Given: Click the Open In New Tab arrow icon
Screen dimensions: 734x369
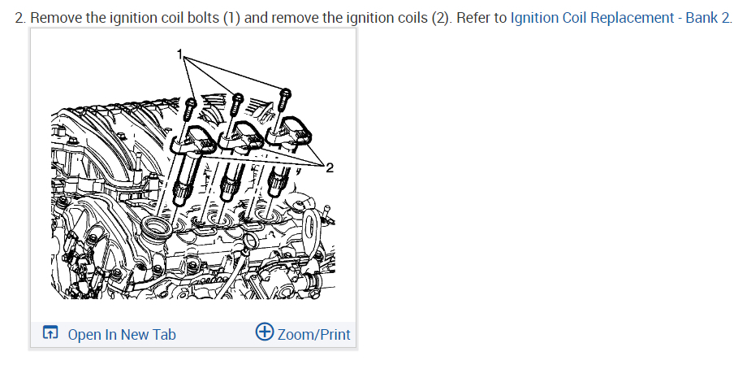Looking at the screenshot, I should 50,332.
